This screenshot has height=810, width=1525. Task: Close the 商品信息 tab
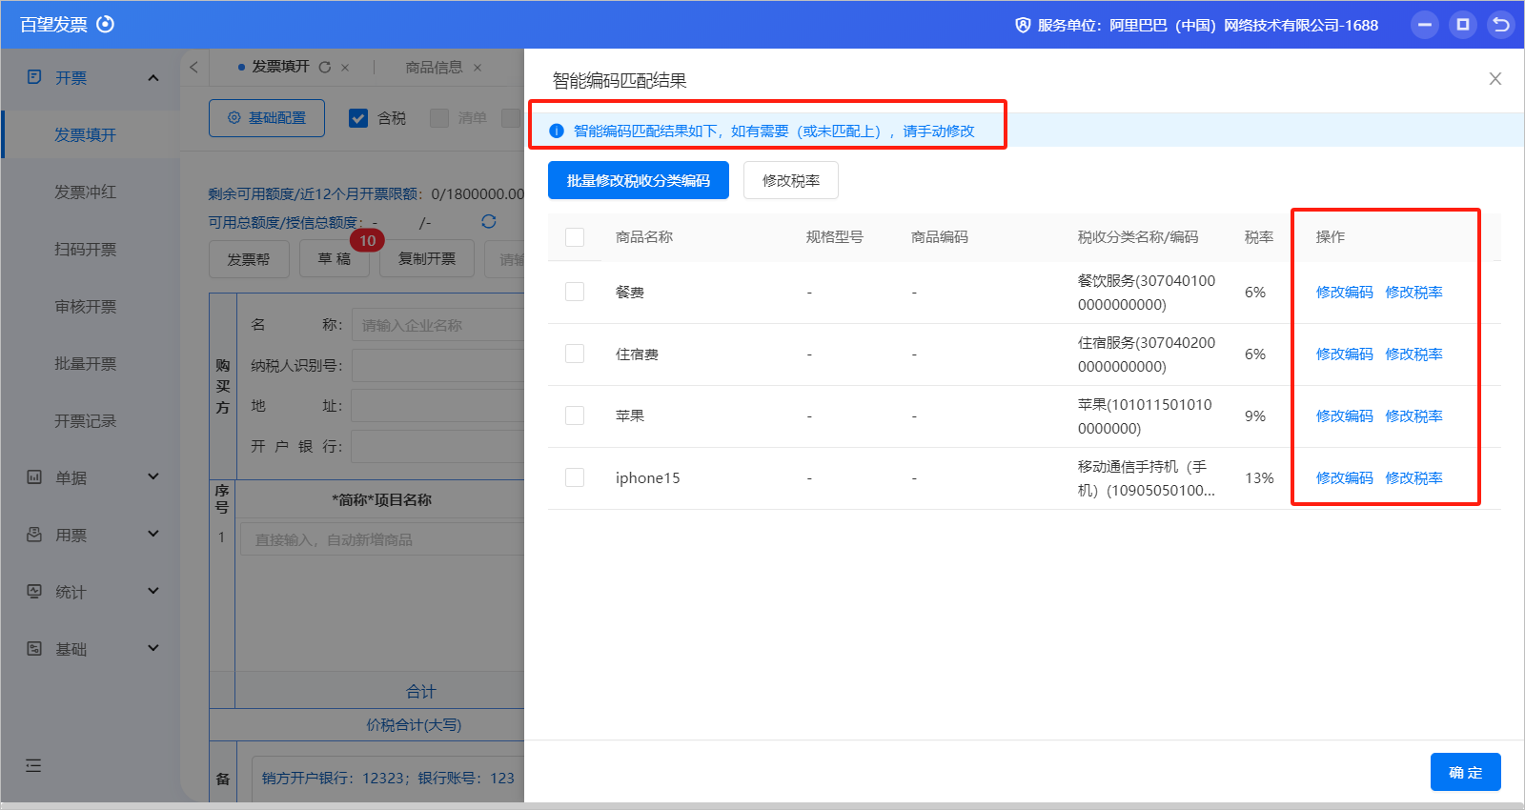click(x=478, y=68)
